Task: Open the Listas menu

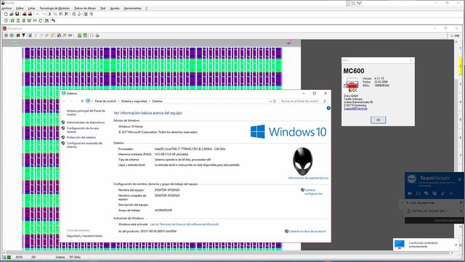Action: tap(31, 8)
